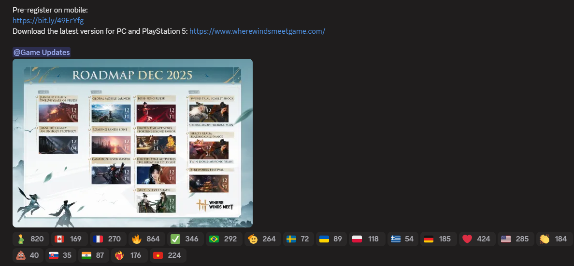Add the saluting face reaction showing 264
The height and width of the screenshot is (266, 574).
pos(262,239)
